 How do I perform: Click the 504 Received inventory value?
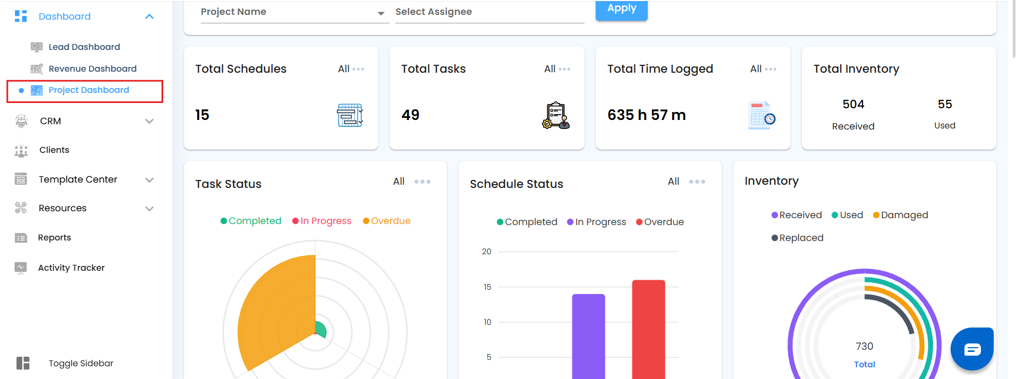pyautogui.click(x=853, y=105)
